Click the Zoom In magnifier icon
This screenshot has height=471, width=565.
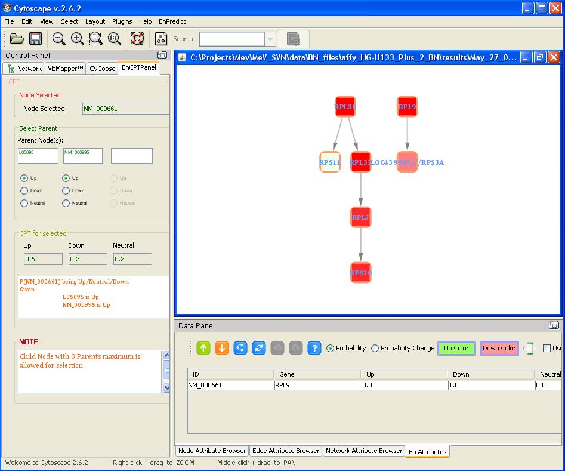pos(77,39)
